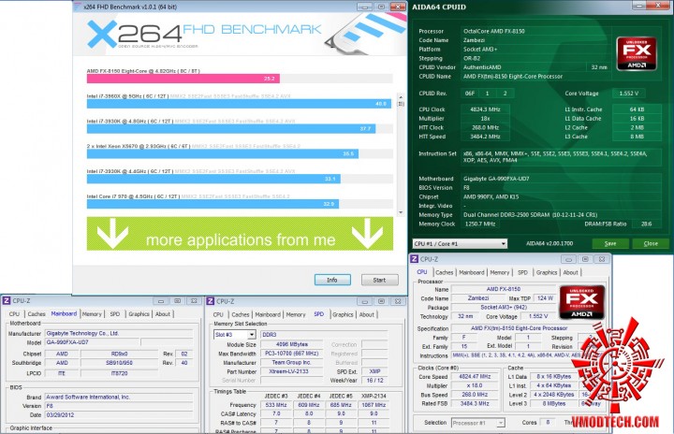Click the Max TDP value 124 W

(x=545, y=298)
